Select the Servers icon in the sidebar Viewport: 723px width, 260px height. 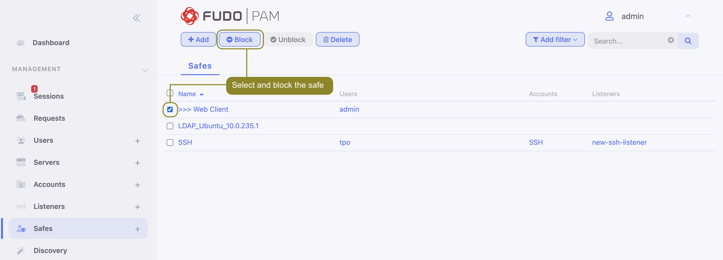[21, 162]
